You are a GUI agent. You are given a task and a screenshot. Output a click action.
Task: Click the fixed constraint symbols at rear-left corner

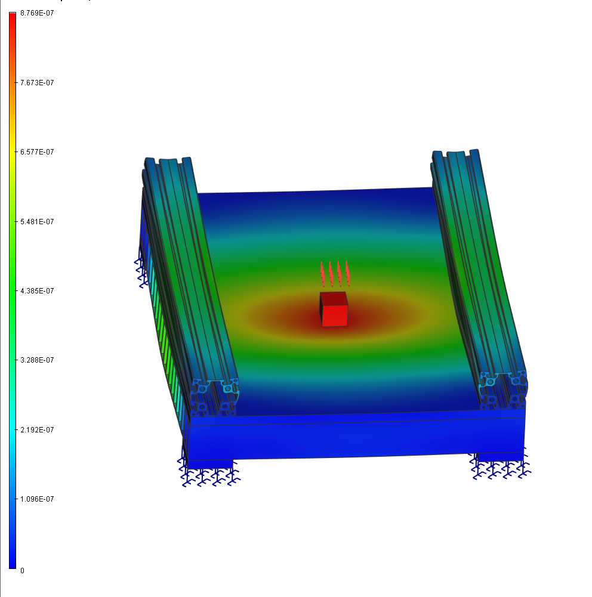[141, 268]
